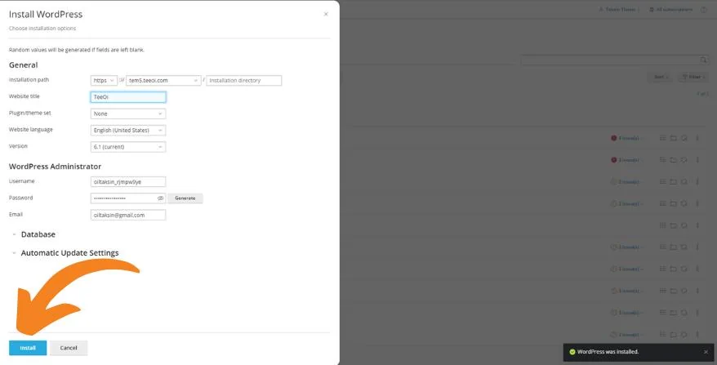
Task: Expand the Automatic Update Settings section
Action: pos(69,253)
